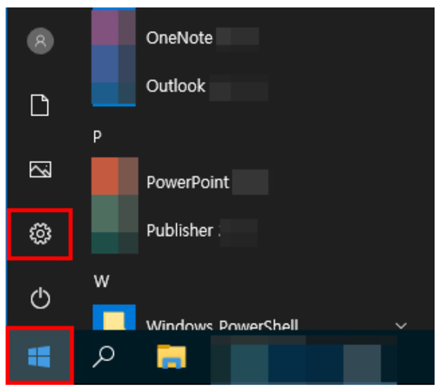Click the Windows Start button

click(39, 356)
